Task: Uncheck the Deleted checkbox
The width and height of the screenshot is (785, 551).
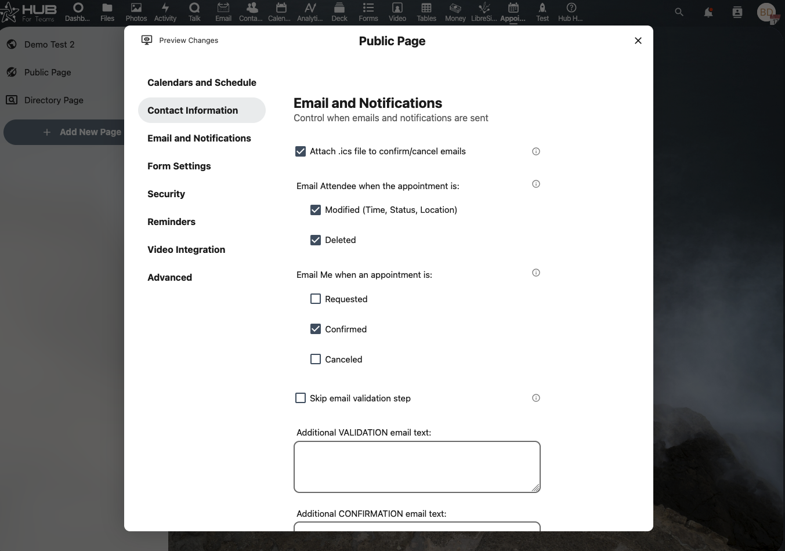Action: (x=316, y=240)
